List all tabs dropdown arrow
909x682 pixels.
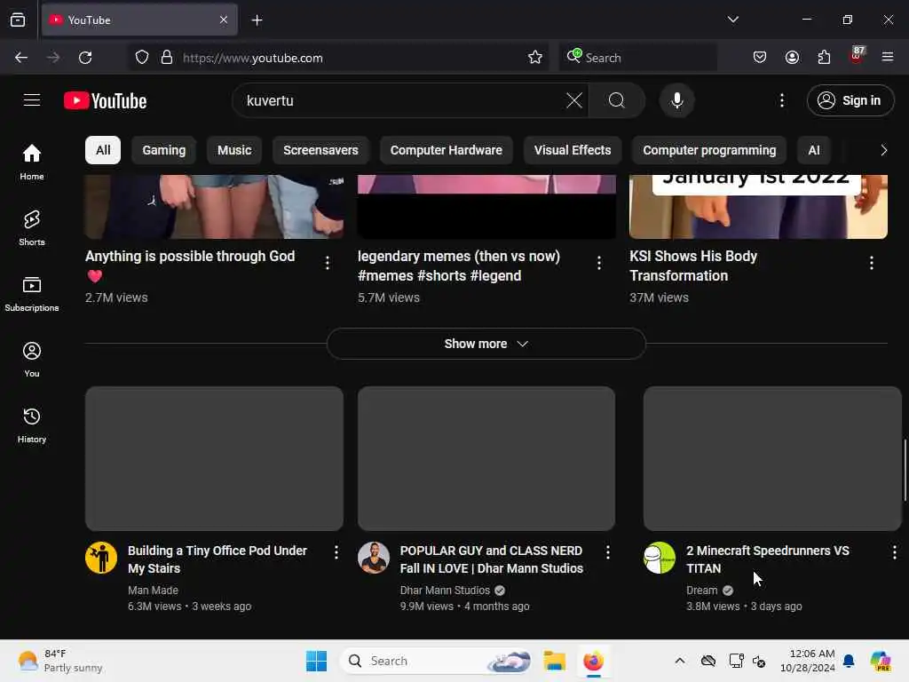pyautogui.click(x=732, y=20)
